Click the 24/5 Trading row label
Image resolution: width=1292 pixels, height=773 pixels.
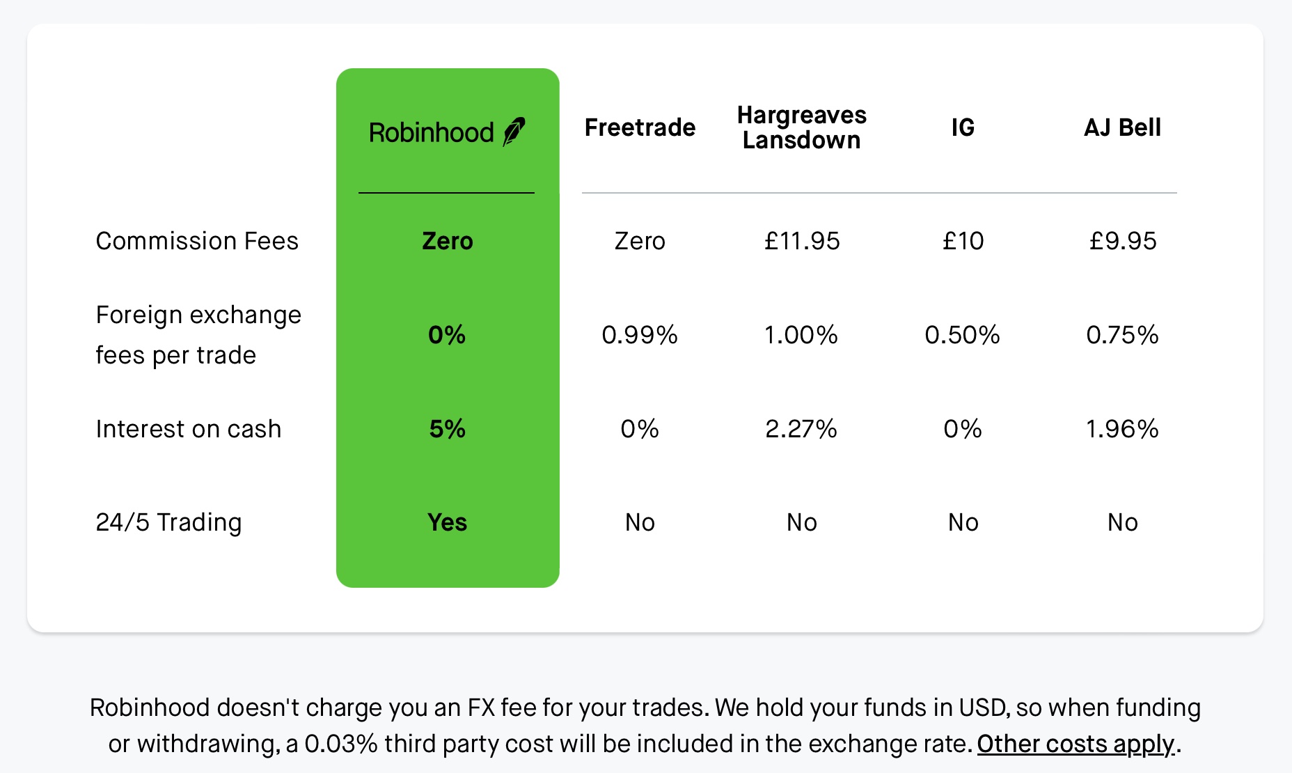point(168,522)
